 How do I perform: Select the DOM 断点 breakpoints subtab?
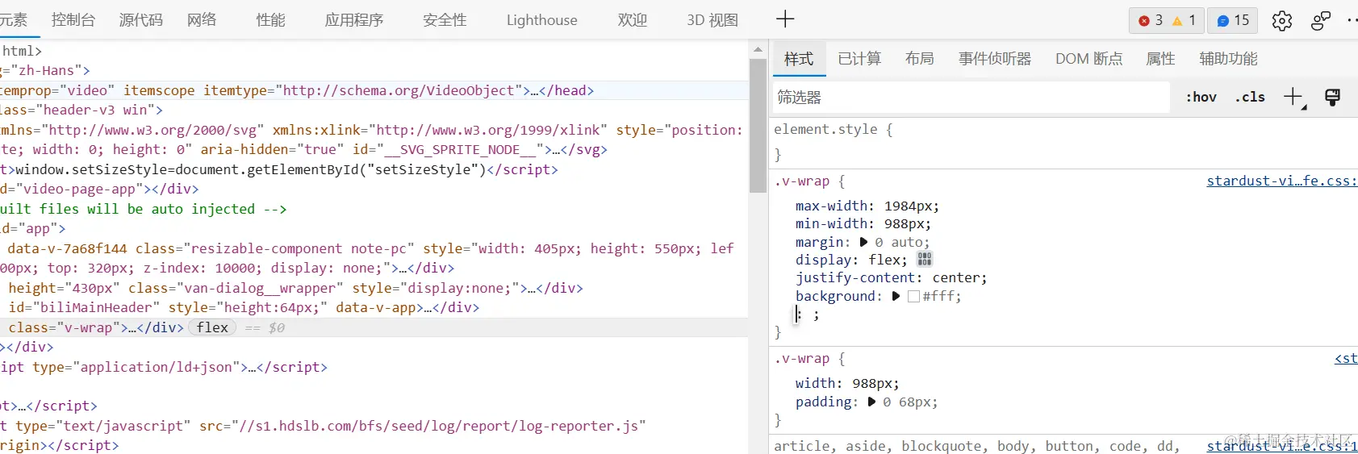1089,59
